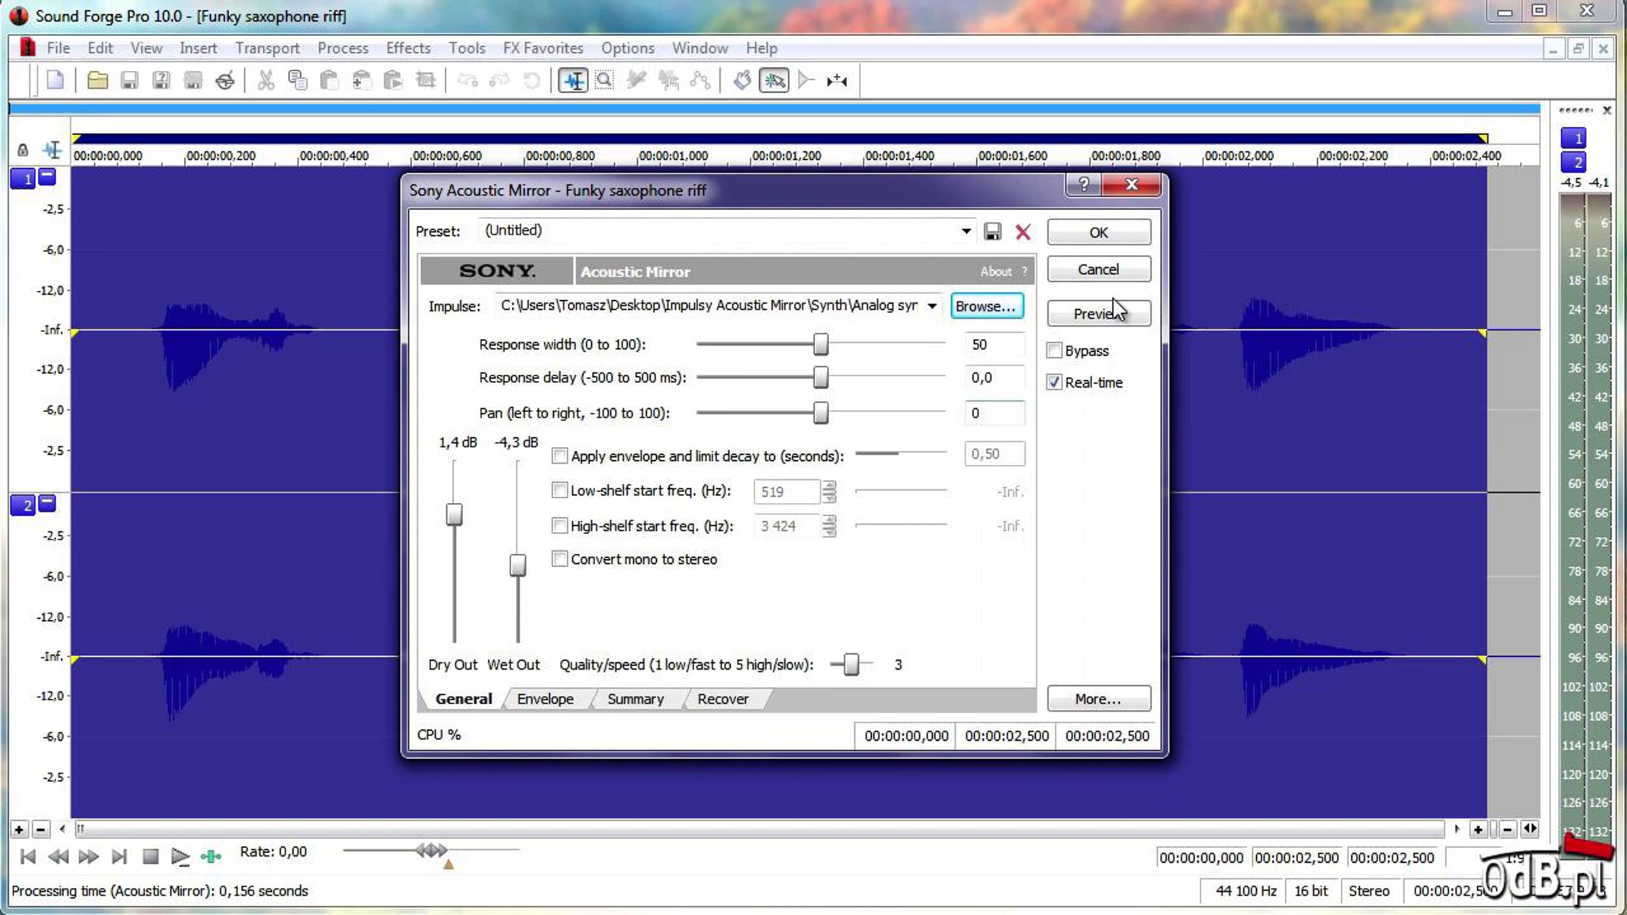Open the Process menu
This screenshot has width=1627, height=915.
click(x=343, y=48)
